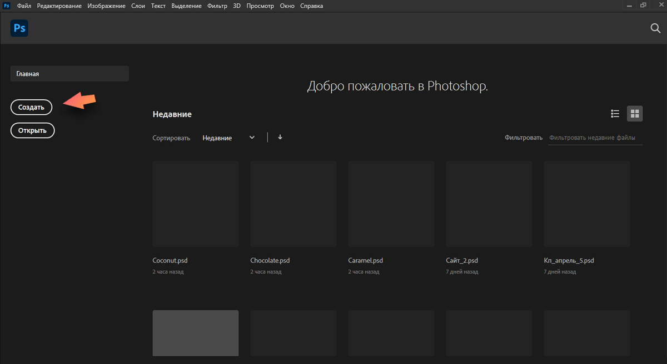Click the small Ps icon in title bar
Screen dimensions: 667x364
pos(7,6)
